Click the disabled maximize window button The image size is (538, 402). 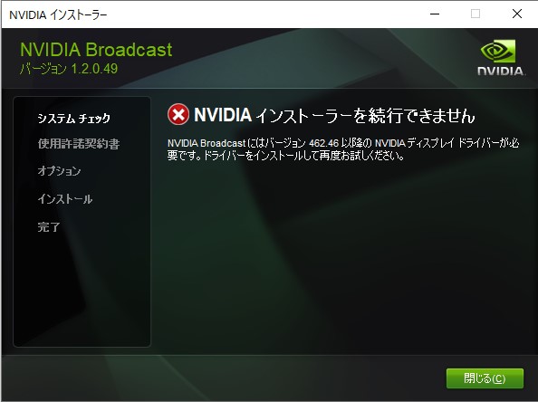[476, 14]
